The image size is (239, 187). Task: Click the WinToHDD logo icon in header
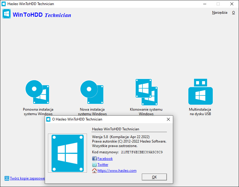(x=7, y=14)
